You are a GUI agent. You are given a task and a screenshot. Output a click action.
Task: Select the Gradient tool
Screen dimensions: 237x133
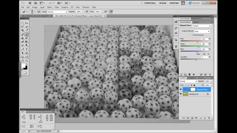(x=27, y=42)
